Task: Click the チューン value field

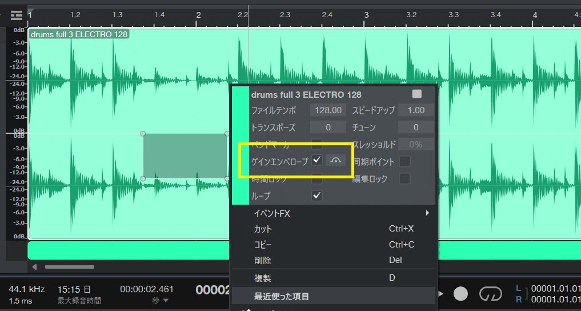Action: click(416, 127)
